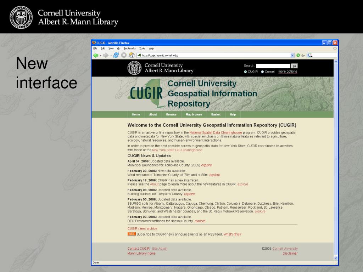The width and height of the screenshot is (363, 272).
Task: Minimize the Firefox window
Action: (x=324, y=43)
